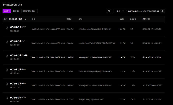Screen dimensions: 173x105
Task: Switch to the 1080P 视频 (5s) tab
Action: 29,11
